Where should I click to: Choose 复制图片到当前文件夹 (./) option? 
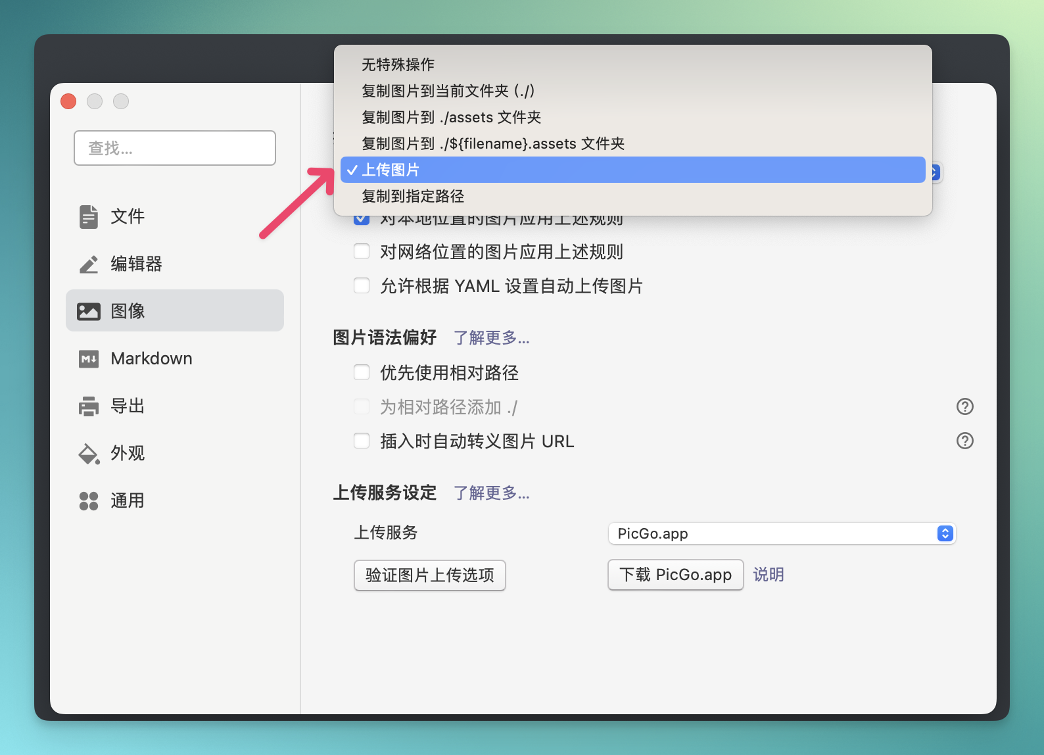coord(633,91)
